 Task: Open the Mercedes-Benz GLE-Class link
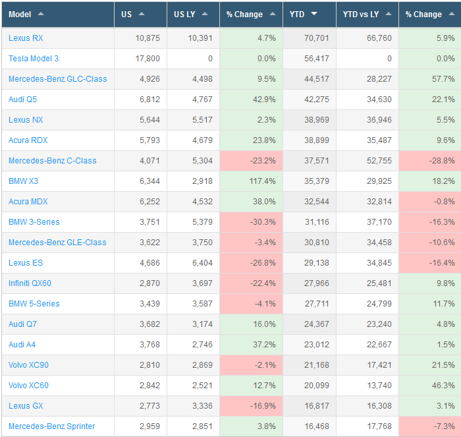[x=57, y=243]
